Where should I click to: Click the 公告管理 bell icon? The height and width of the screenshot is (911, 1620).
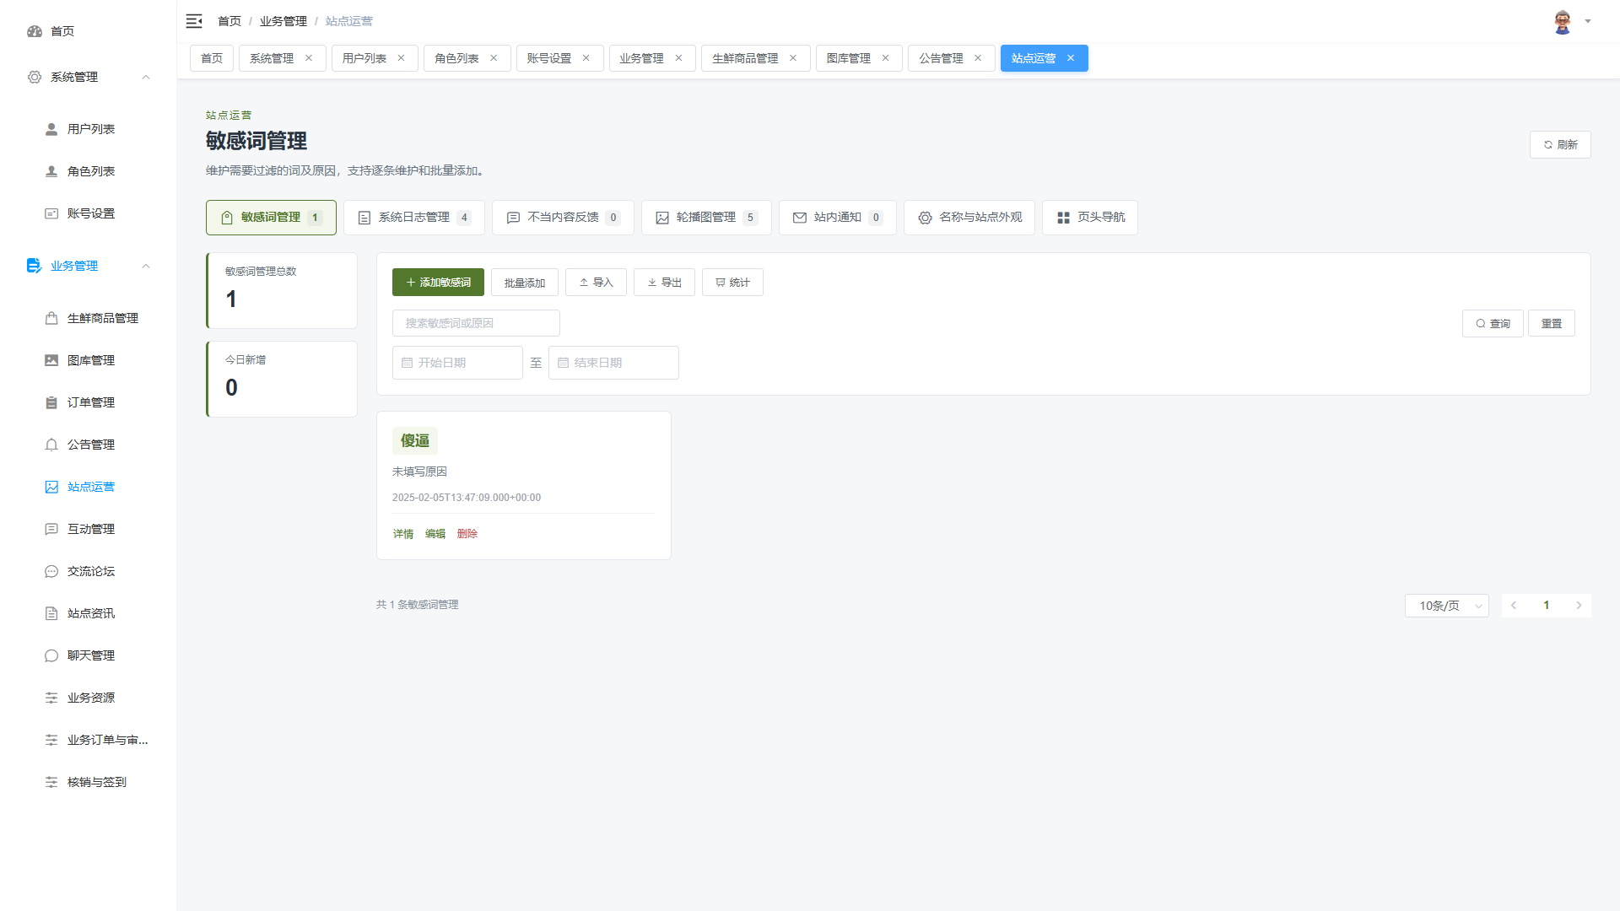pyautogui.click(x=51, y=445)
